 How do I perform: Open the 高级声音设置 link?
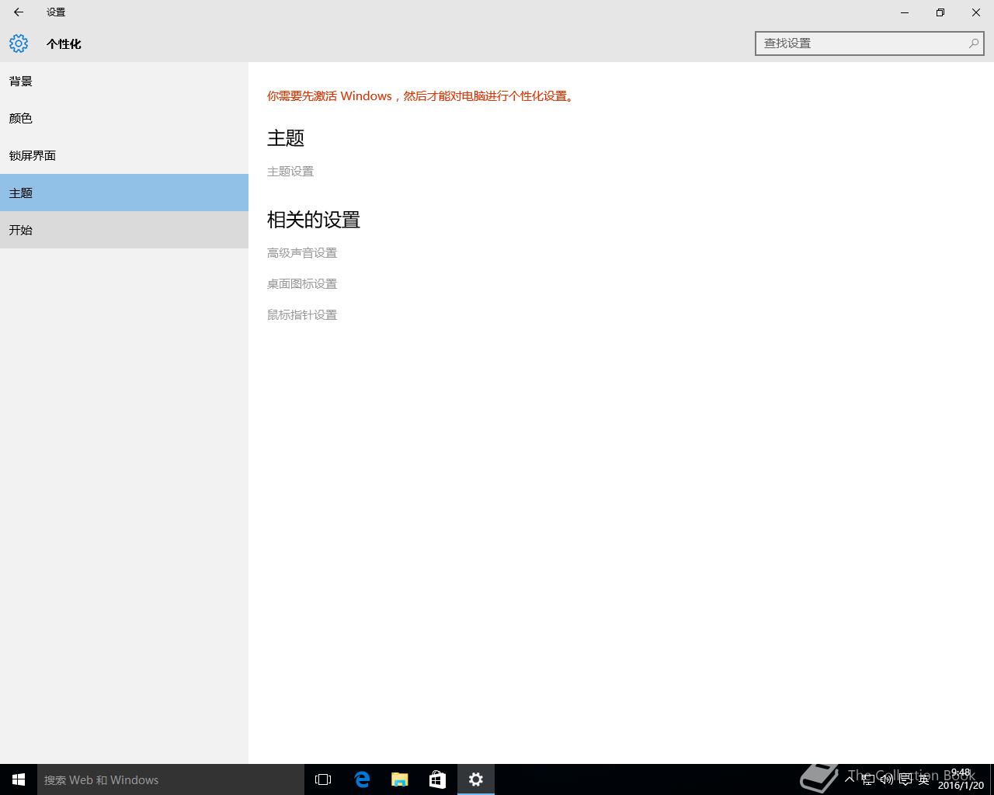pyautogui.click(x=302, y=253)
